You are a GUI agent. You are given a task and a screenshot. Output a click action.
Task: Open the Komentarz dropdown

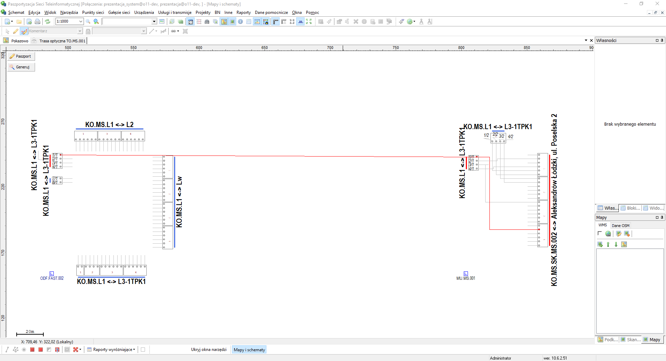pos(80,31)
